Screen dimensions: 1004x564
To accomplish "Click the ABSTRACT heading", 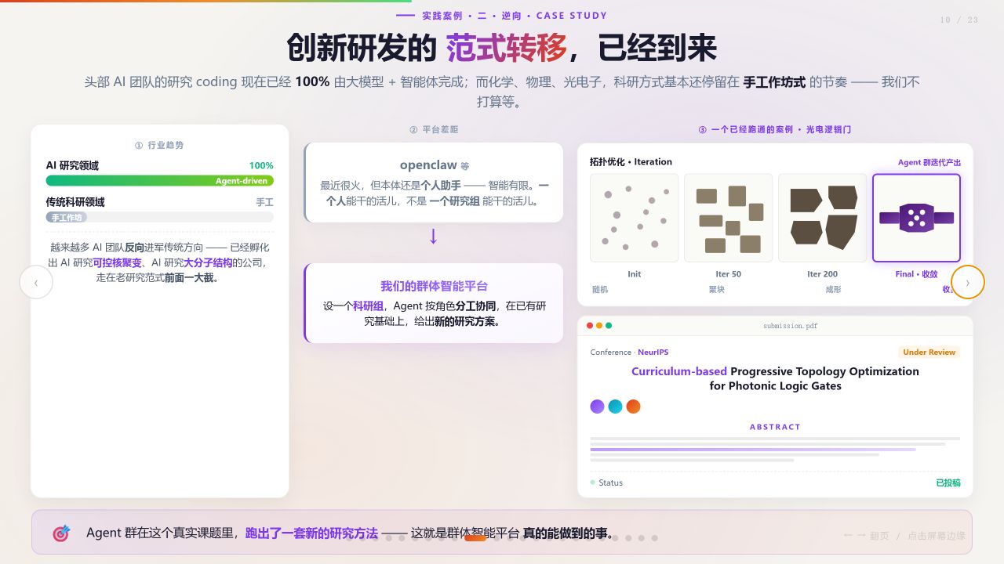I will (775, 427).
